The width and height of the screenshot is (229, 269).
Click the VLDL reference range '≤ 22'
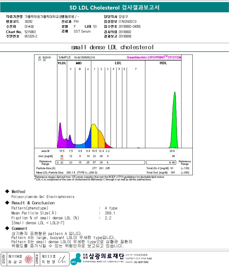coord(60,162)
